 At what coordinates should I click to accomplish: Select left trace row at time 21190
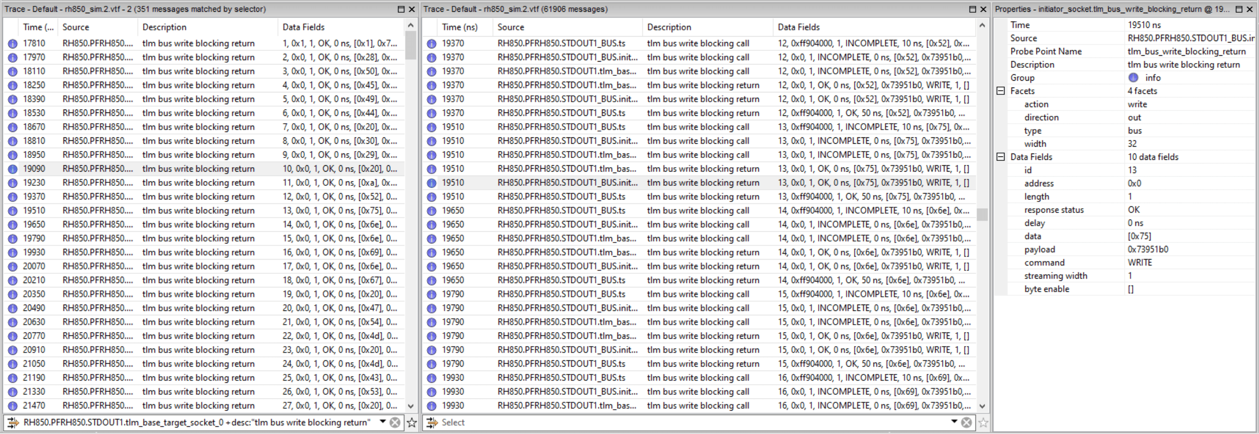click(x=204, y=378)
